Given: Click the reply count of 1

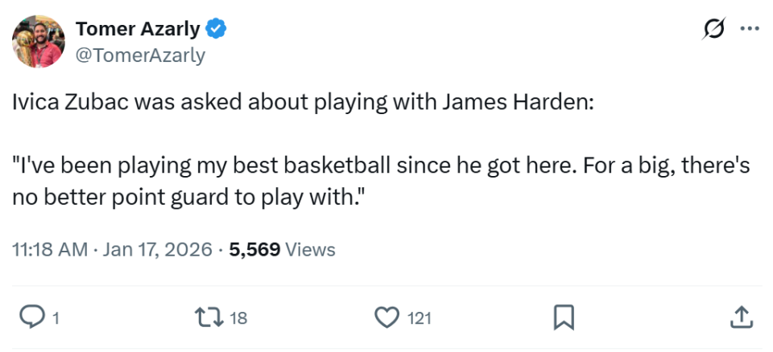Looking at the screenshot, I should (56, 319).
